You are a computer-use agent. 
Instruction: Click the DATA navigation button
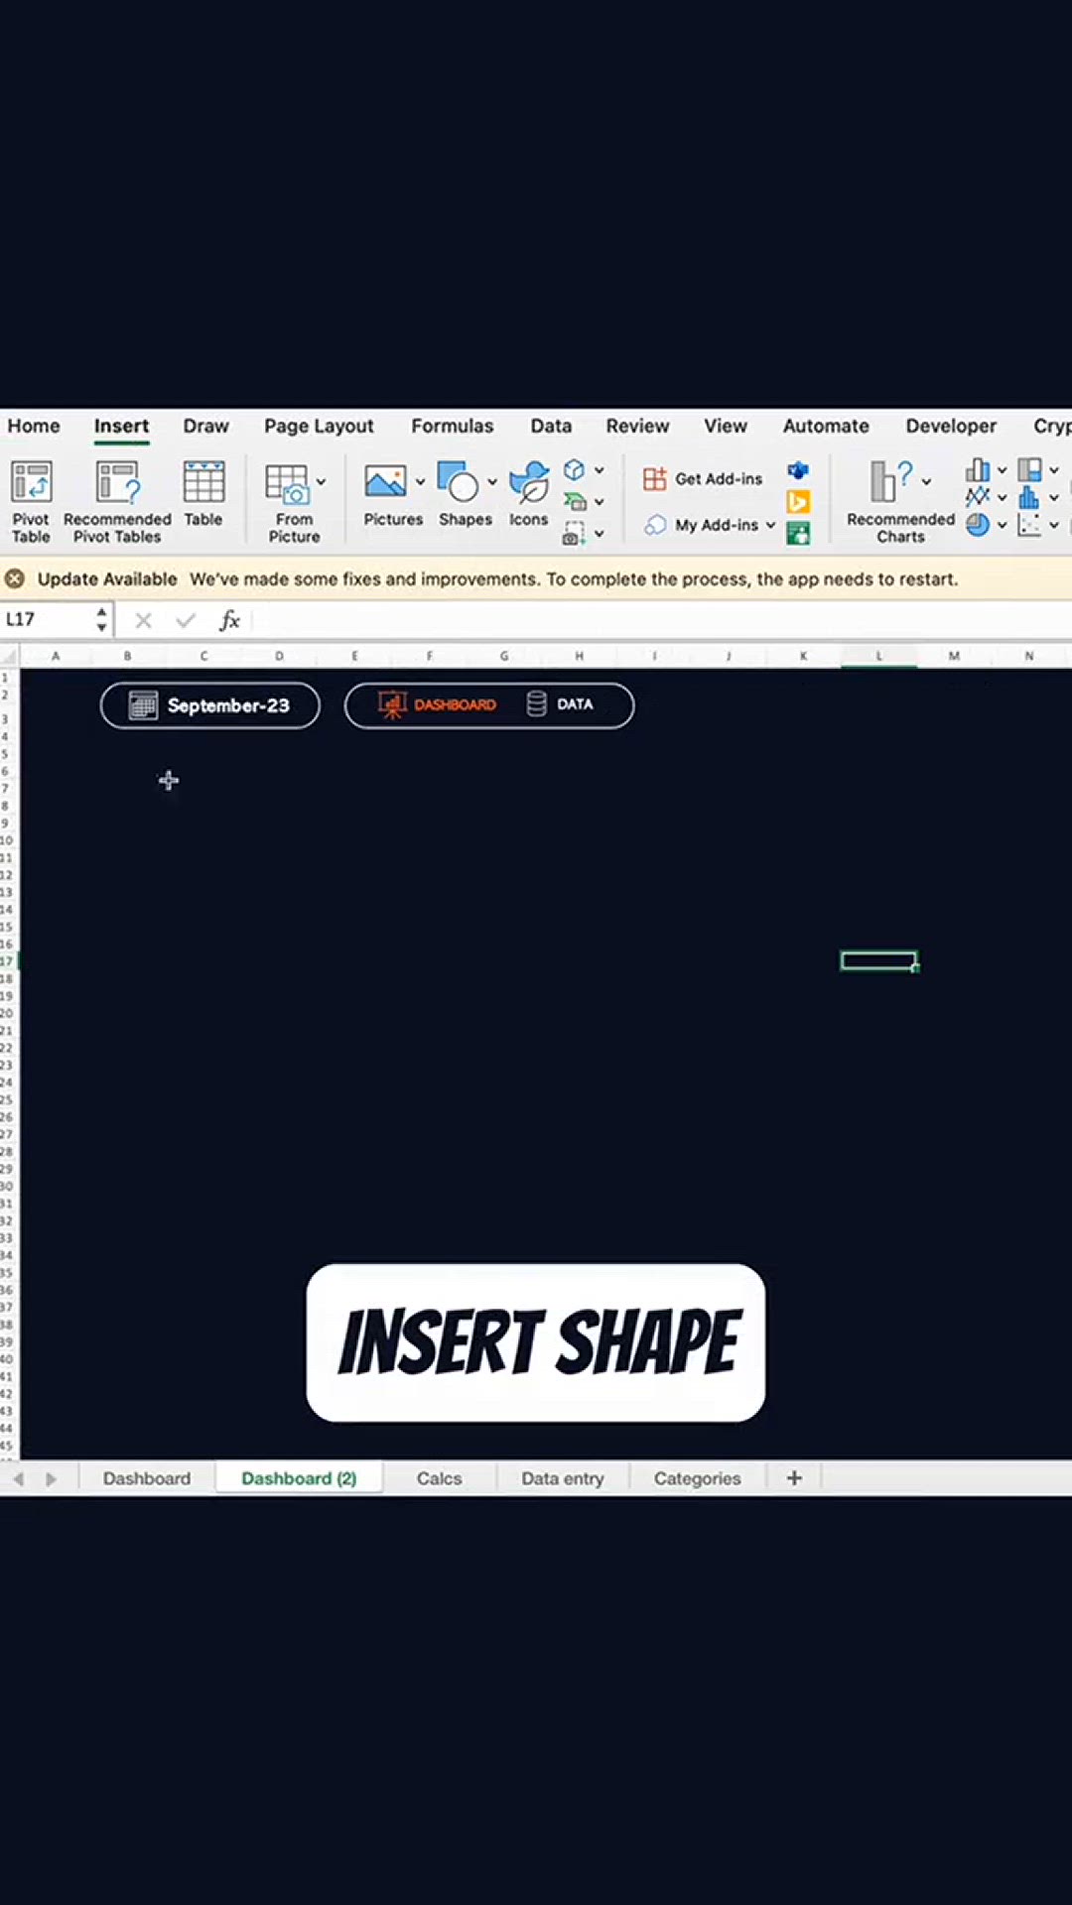point(561,704)
